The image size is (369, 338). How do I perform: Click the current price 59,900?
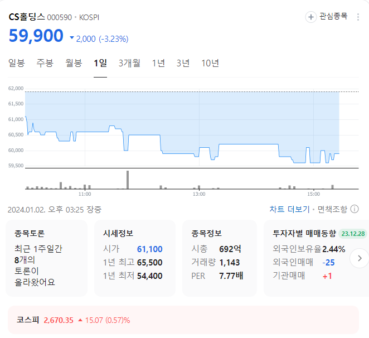coord(36,36)
